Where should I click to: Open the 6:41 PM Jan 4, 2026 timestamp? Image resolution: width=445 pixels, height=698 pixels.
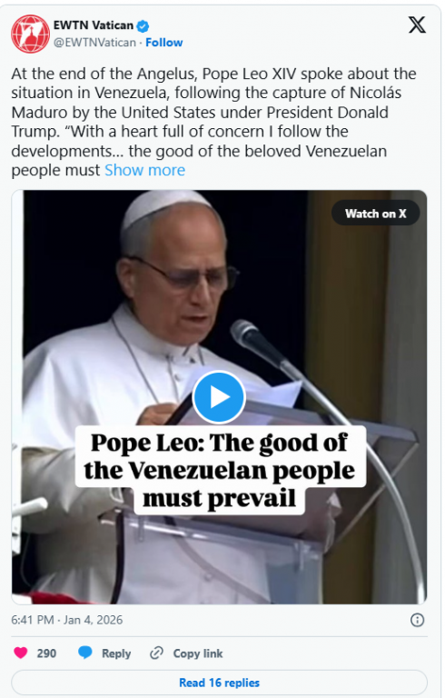click(x=67, y=620)
